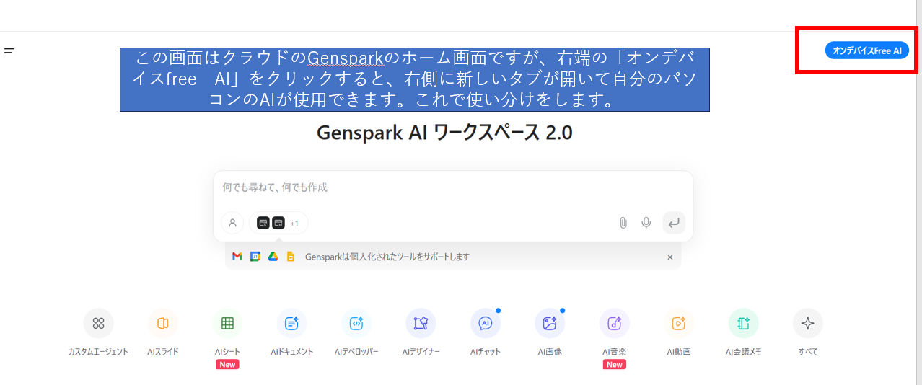Open the tools selector showing +1

click(x=278, y=224)
